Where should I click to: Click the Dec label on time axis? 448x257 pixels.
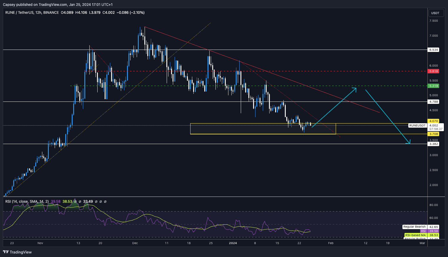tap(135, 243)
